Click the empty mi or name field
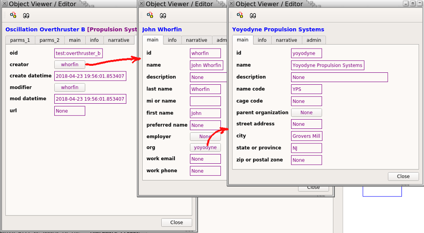The image size is (424, 233). pos(205,101)
